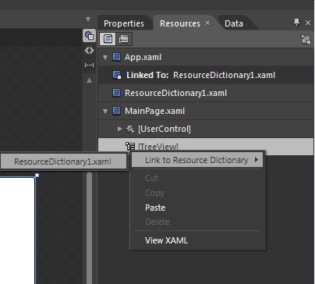Image resolution: width=315 pixels, height=284 pixels.
Task: Click the downward triangle above view icons
Action: click(88, 20)
